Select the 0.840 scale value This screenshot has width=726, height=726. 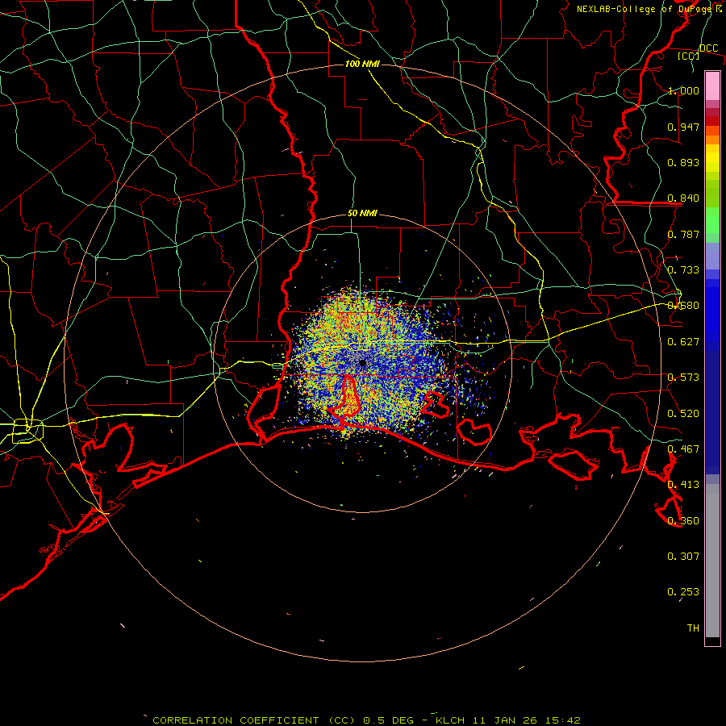coord(683,198)
